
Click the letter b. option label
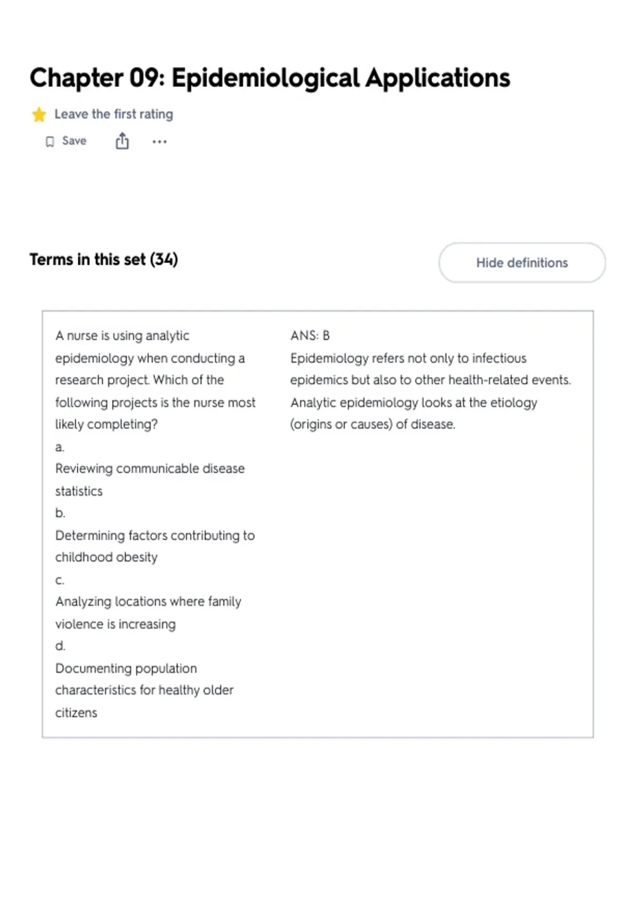[60, 513]
